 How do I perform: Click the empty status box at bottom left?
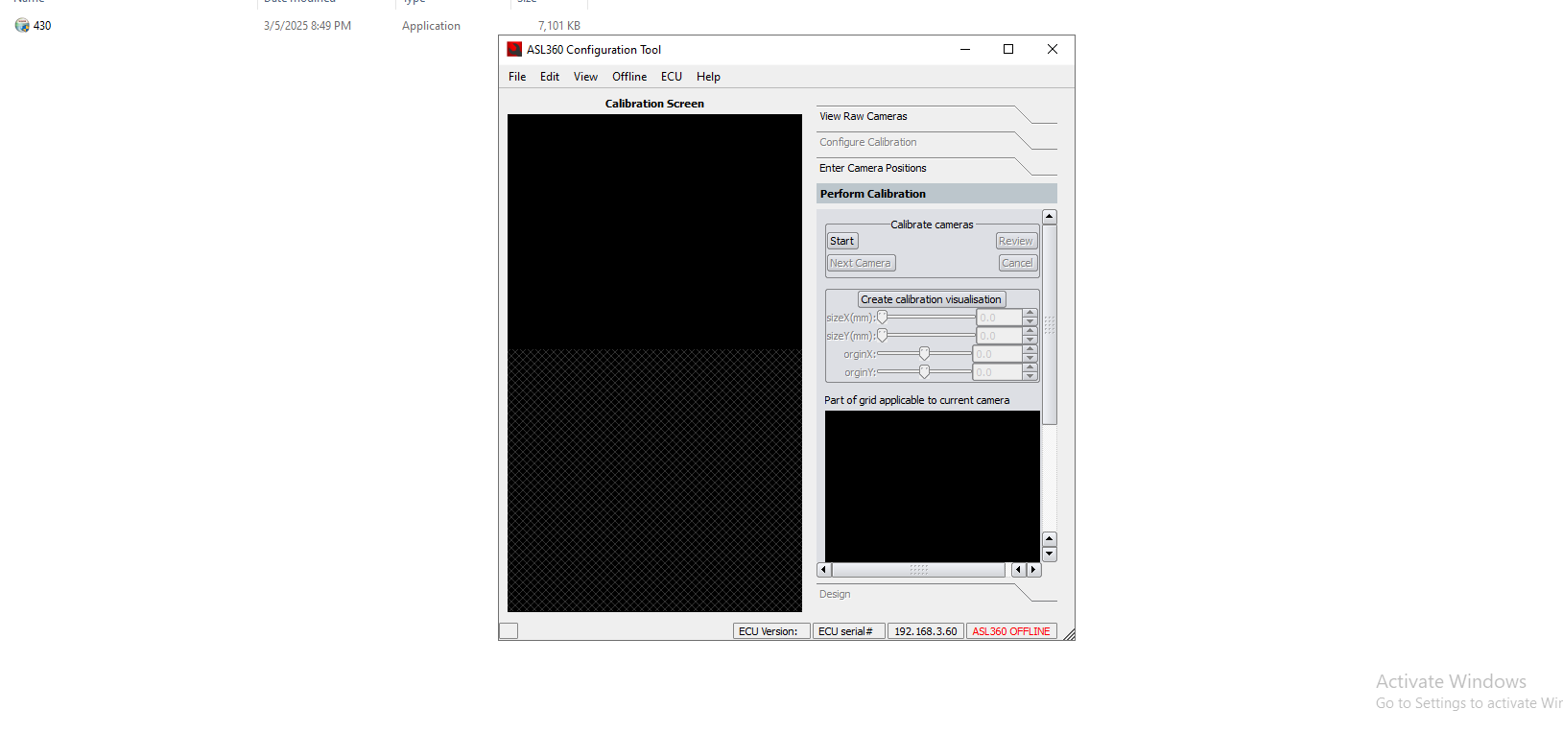(x=509, y=631)
